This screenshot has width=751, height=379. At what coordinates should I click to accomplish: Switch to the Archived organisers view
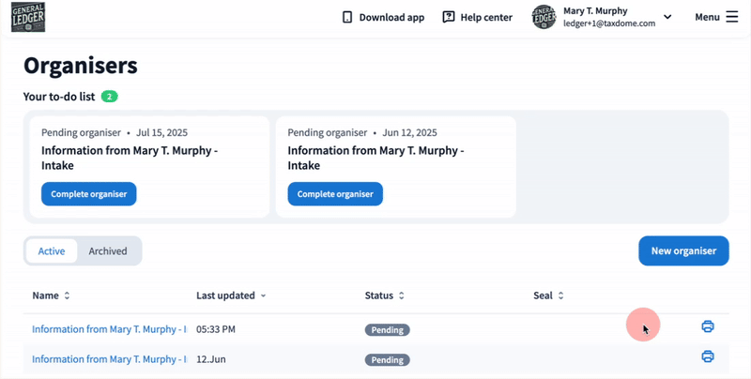click(x=108, y=251)
